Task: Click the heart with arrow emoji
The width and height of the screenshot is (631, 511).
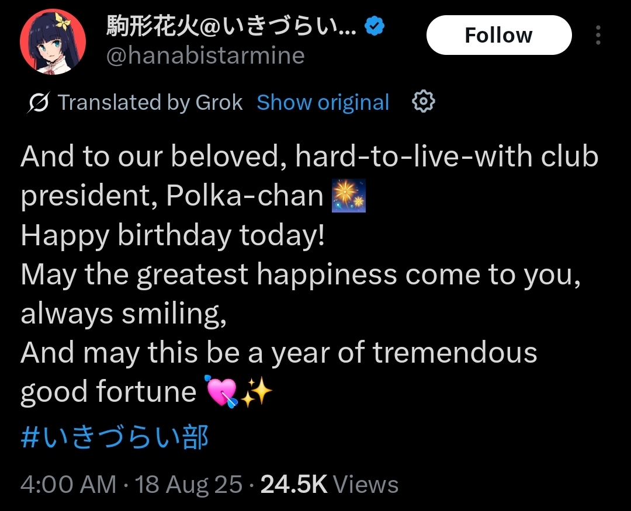Action: [222, 392]
